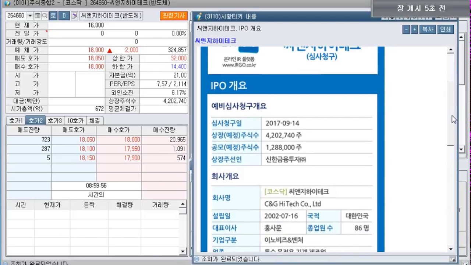
Task: Click the 상장주선인 value 신한금융투자㈜
Action: (x=286, y=160)
